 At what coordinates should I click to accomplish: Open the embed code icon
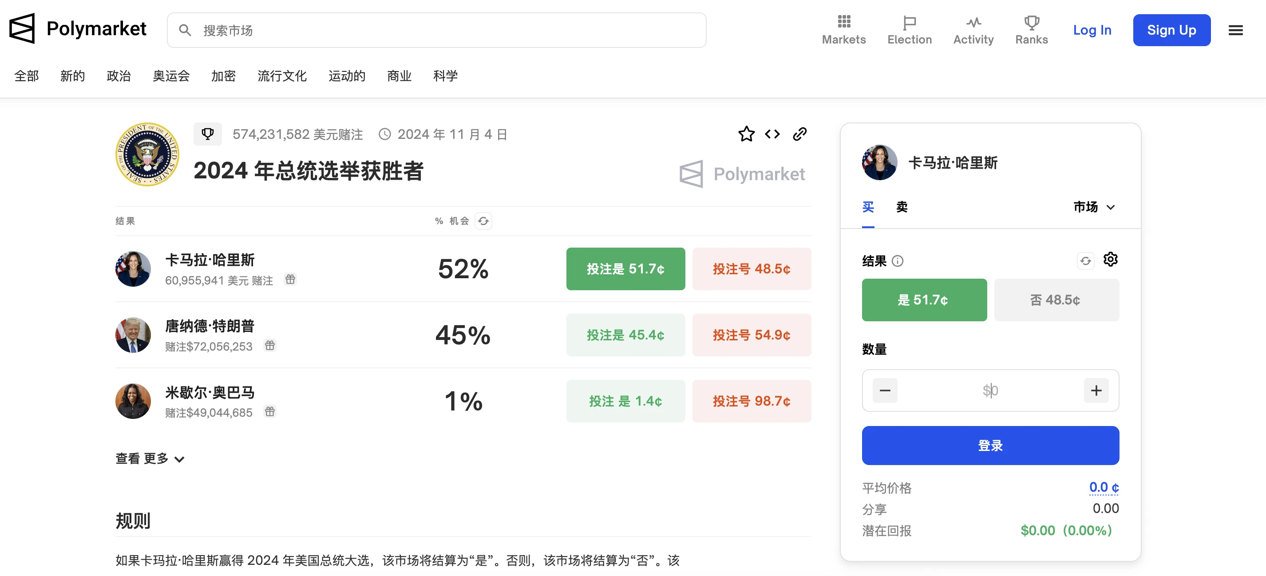(x=772, y=134)
